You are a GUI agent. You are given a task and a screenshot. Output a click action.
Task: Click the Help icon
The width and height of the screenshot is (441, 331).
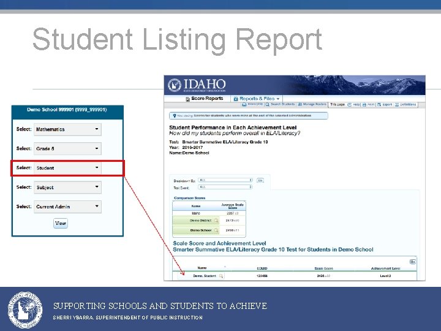(x=350, y=105)
